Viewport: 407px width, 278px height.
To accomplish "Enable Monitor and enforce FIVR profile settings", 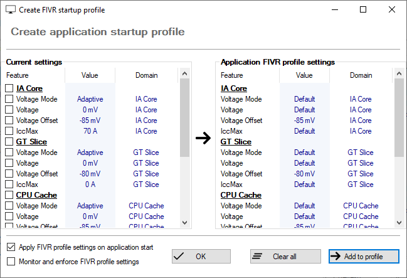I will pos(11,262).
